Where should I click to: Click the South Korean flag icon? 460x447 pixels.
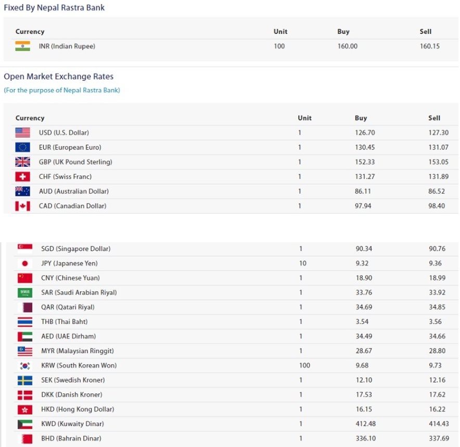click(x=25, y=366)
